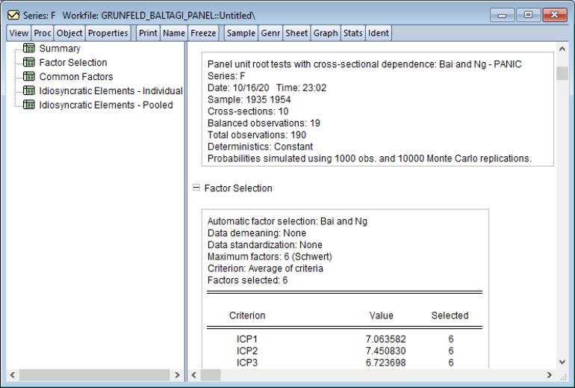Click the Sample toolbar button

pyautogui.click(x=239, y=33)
